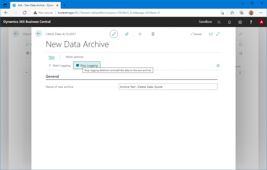
Task: Select the New action tab
Action: pos(52,57)
